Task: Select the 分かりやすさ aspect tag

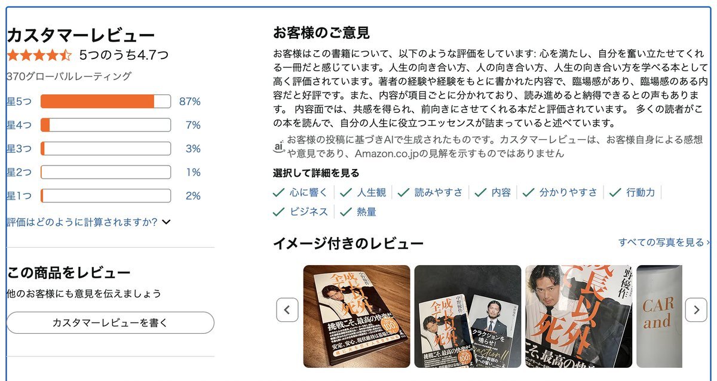Action: click(x=560, y=192)
